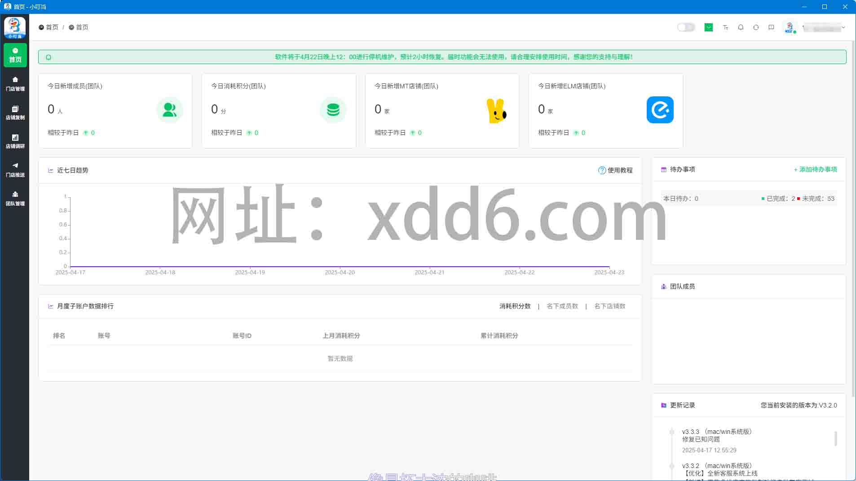
Task: Select the 首页 sidebar menu item
Action: pyautogui.click(x=15, y=55)
